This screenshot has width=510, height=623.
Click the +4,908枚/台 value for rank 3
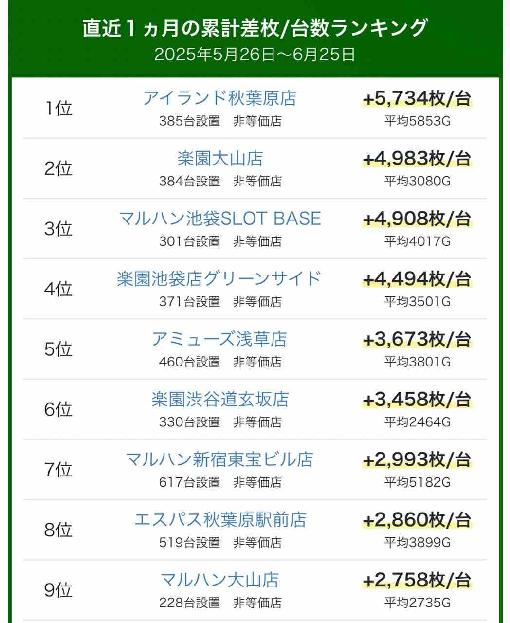pos(417,219)
